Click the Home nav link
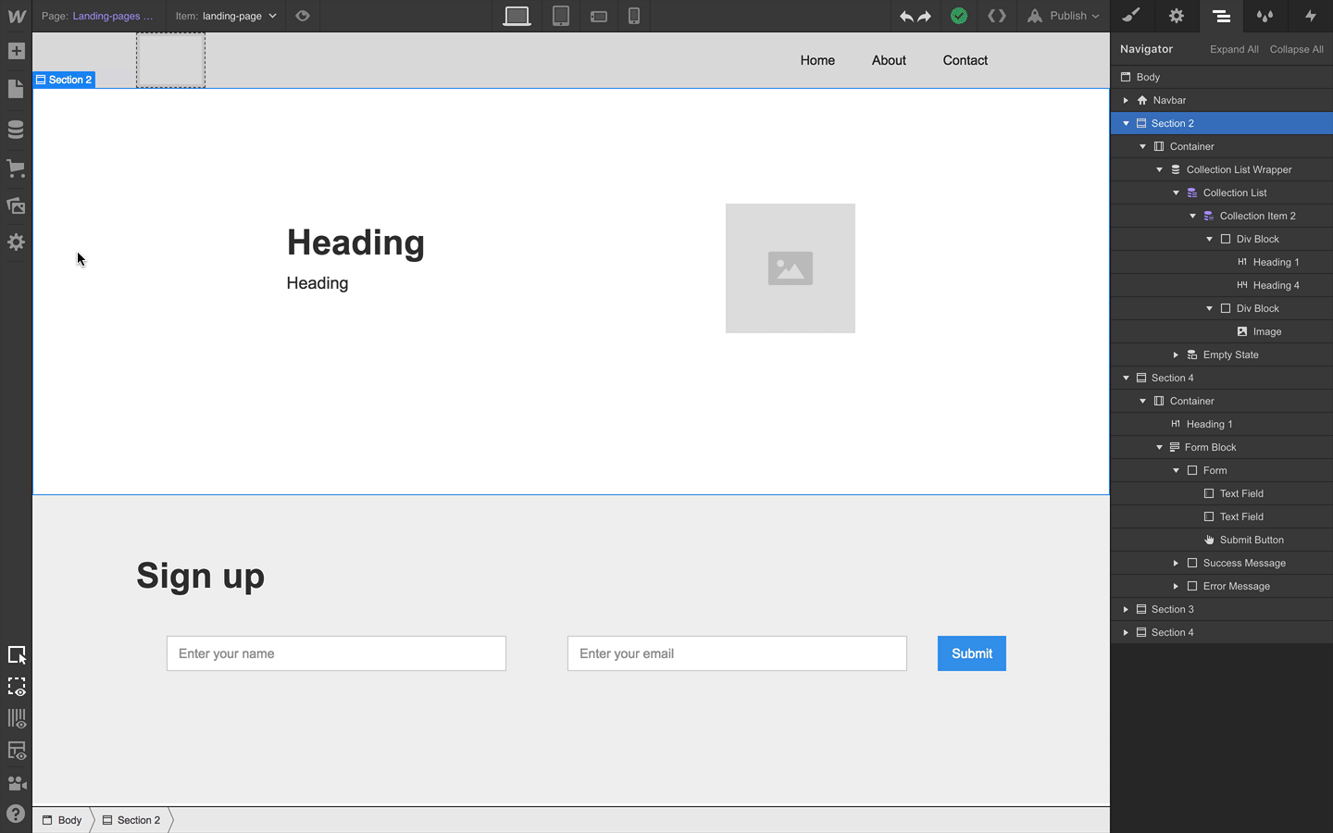This screenshot has width=1333, height=833. click(817, 60)
